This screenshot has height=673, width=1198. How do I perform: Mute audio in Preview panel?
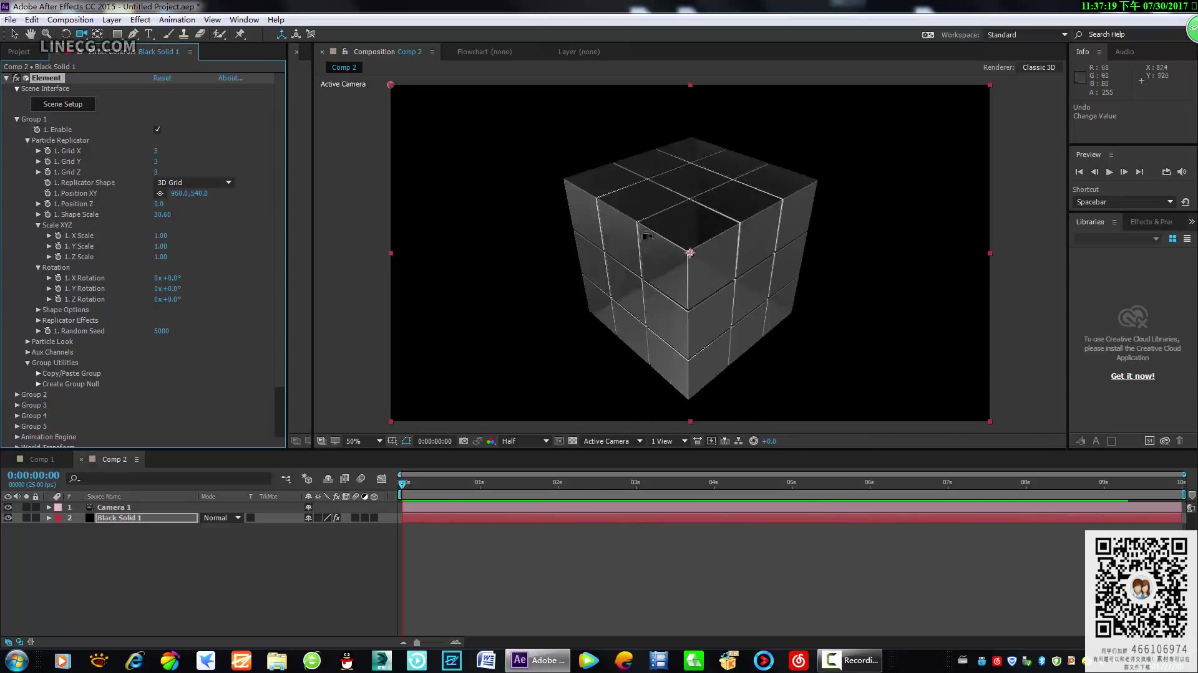(x=1182, y=172)
